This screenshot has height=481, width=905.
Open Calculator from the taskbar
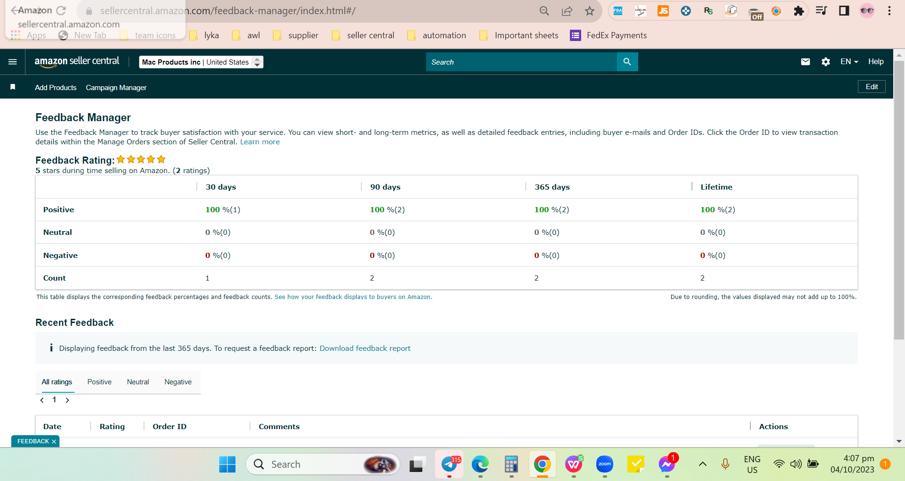tap(511, 464)
